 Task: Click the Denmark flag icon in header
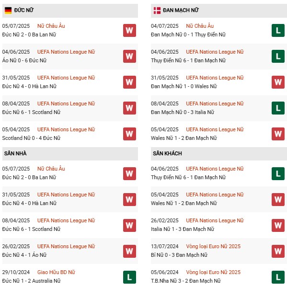(x=157, y=11)
